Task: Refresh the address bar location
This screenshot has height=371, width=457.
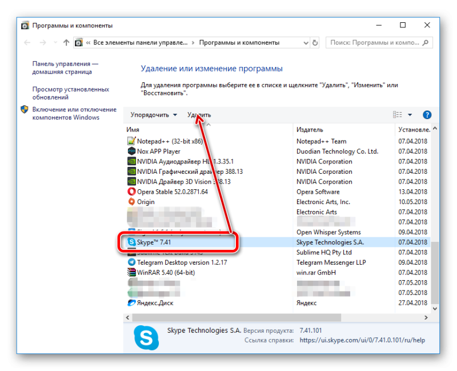Action: click(x=315, y=42)
